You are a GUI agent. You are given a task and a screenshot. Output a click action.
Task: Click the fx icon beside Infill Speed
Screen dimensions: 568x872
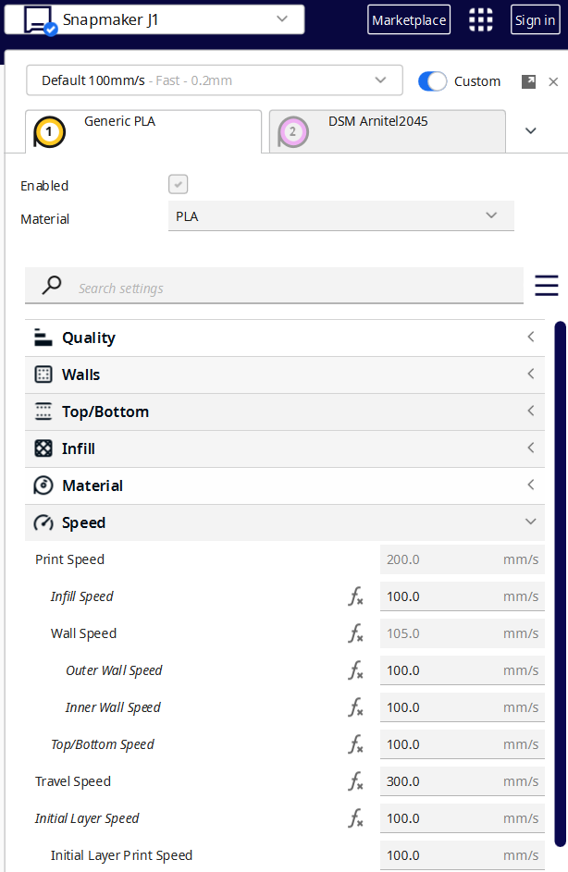(356, 596)
